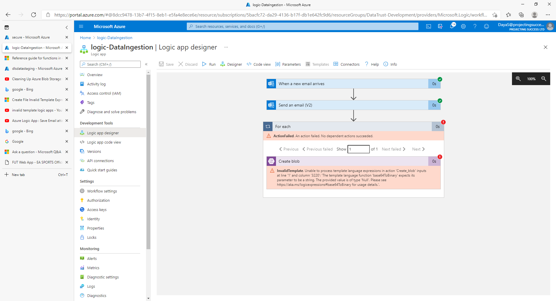Open Help in the designer toolbar
Viewport: 556px width, 301px height.
pyautogui.click(x=372, y=64)
